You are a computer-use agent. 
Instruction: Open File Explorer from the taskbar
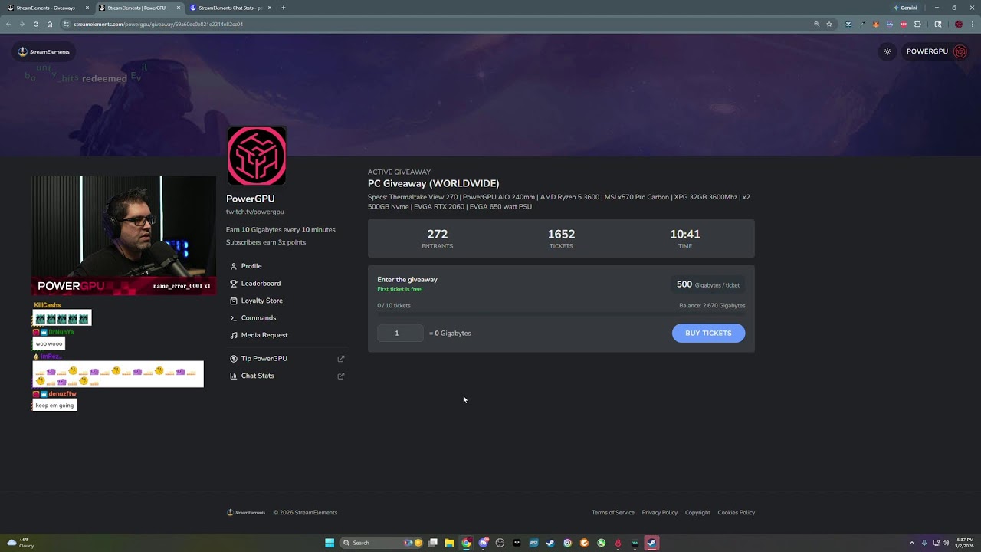tap(450, 543)
